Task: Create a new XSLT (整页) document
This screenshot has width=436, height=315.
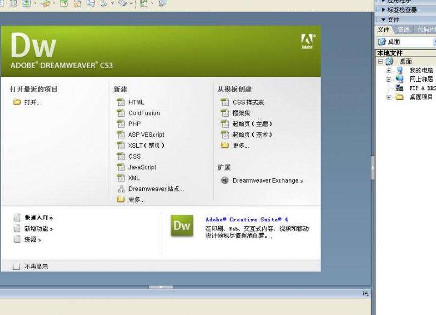Action: (x=141, y=146)
